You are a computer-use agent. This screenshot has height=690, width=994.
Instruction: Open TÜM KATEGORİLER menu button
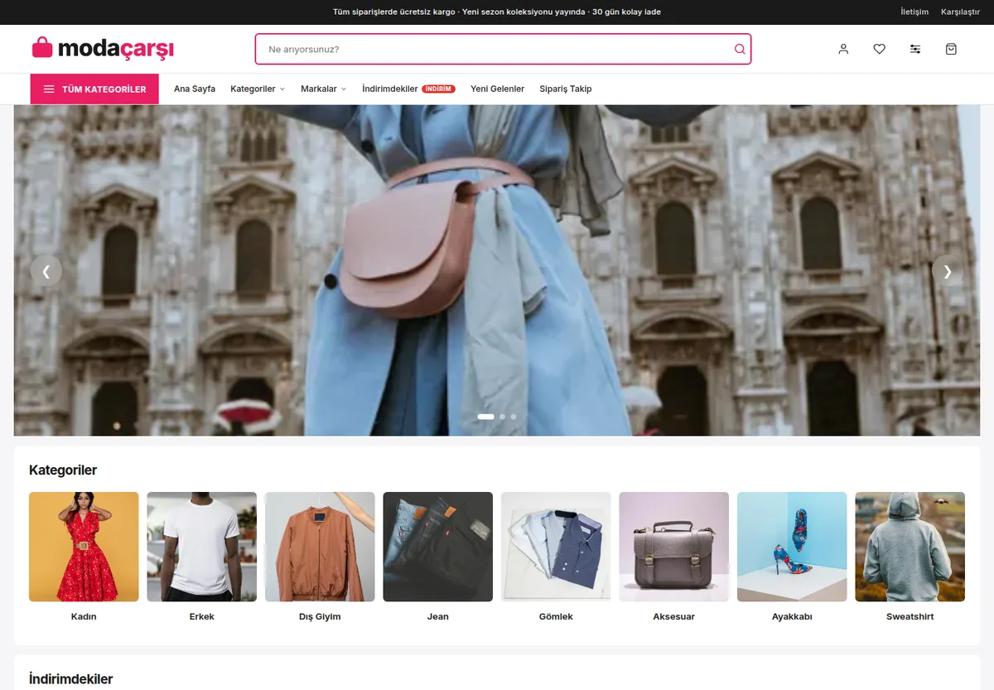pyautogui.click(x=94, y=89)
